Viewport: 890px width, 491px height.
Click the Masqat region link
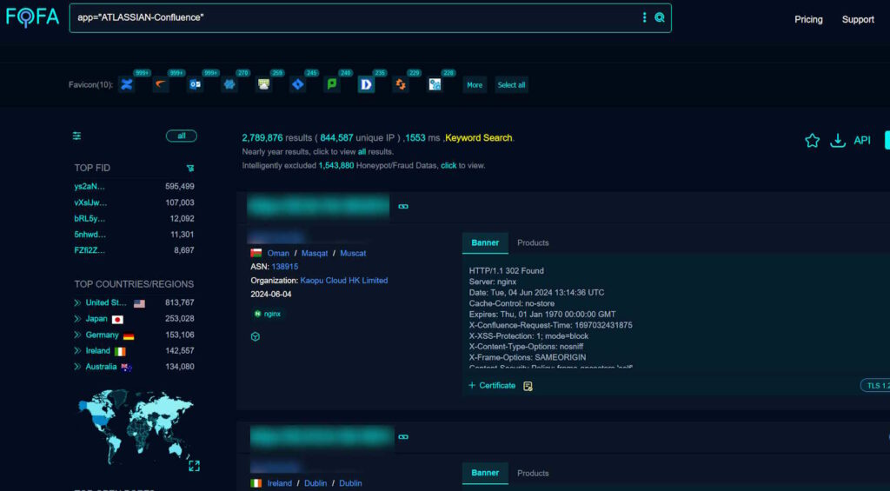[x=315, y=253]
